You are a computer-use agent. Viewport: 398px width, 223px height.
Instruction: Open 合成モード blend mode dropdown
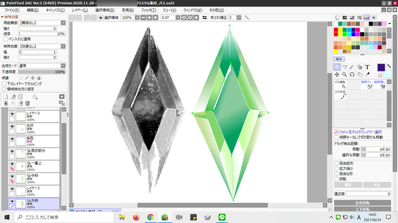pos(63,66)
